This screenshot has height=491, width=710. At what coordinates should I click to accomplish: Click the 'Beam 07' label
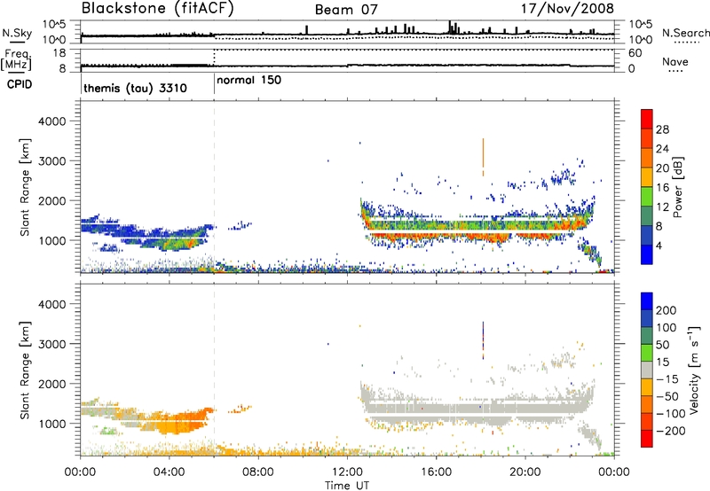346,10
